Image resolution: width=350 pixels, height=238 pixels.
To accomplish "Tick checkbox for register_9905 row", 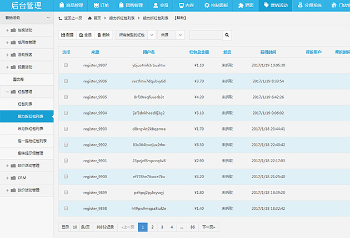I will [66, 97].
